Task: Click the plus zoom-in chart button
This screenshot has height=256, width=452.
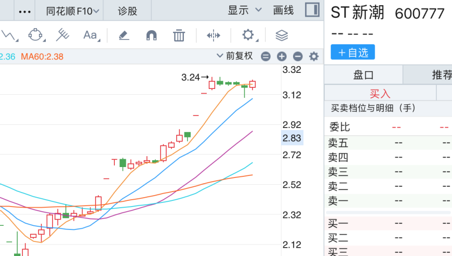Action: (282, 57)
